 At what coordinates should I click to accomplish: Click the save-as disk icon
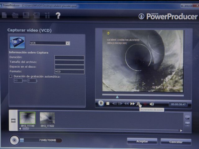tap(37, 16)
